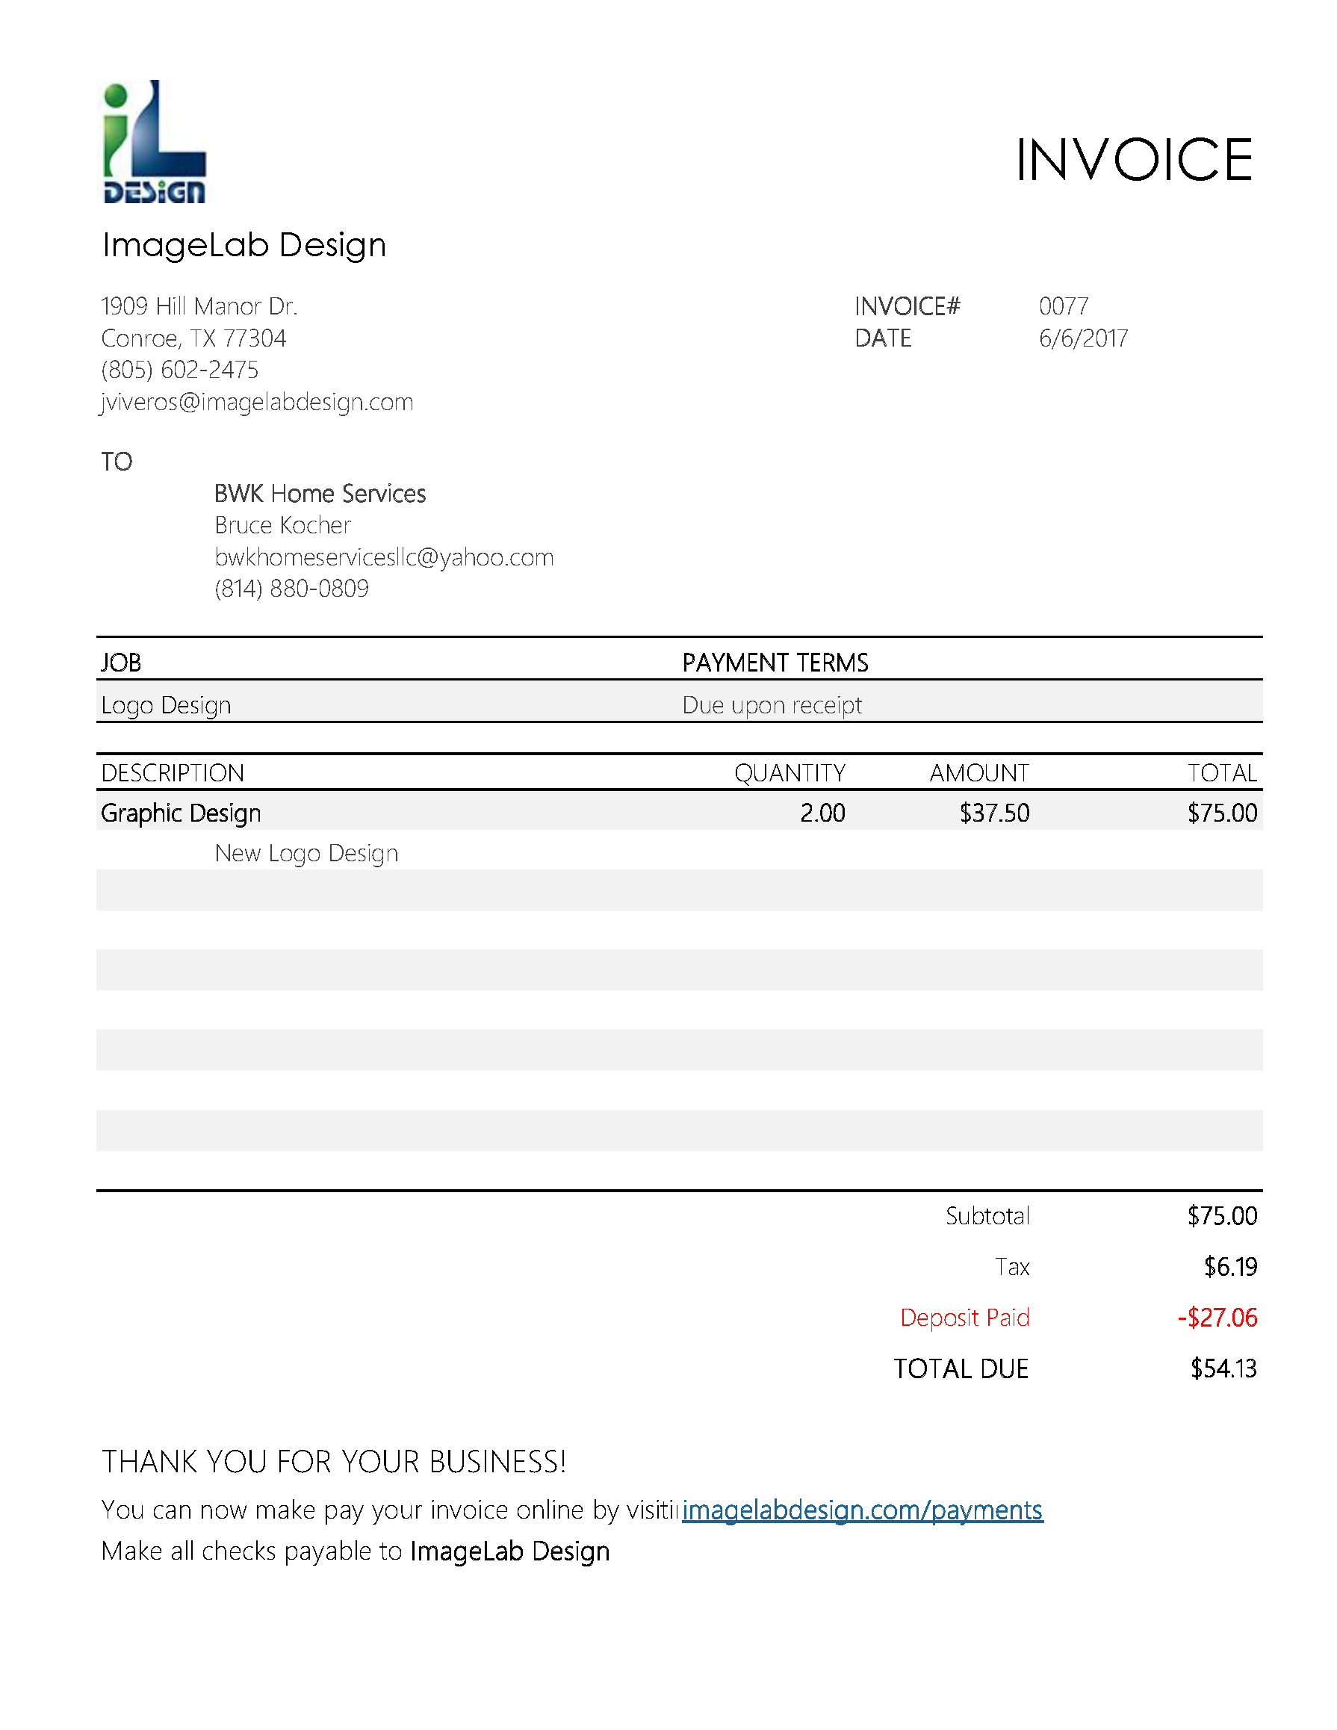Click the TOTAL DUE value $54.13

[x=1223, y=1368]
